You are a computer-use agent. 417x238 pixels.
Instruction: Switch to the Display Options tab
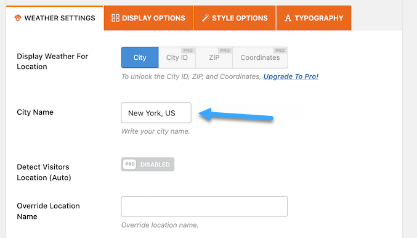(148, 18)
